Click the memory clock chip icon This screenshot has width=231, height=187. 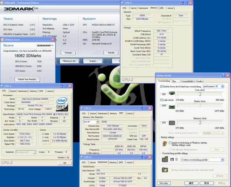(x=172, y=123)
